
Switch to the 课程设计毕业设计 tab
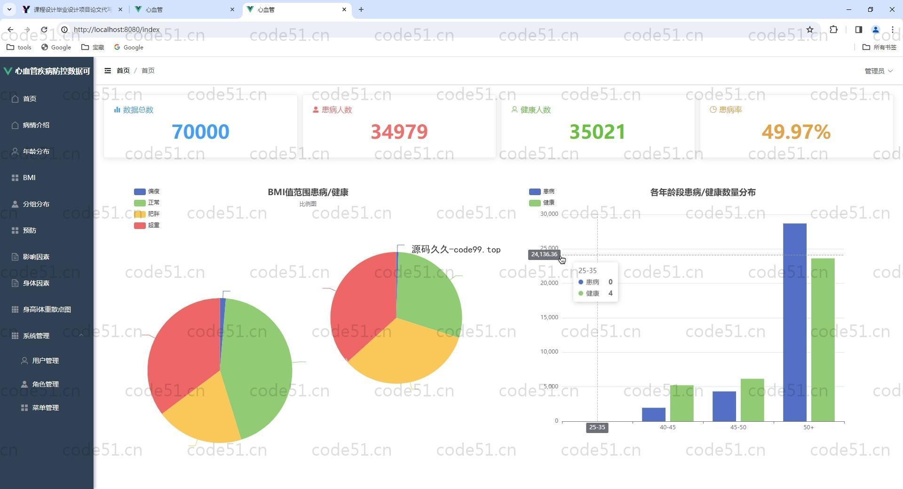point(73,9)
